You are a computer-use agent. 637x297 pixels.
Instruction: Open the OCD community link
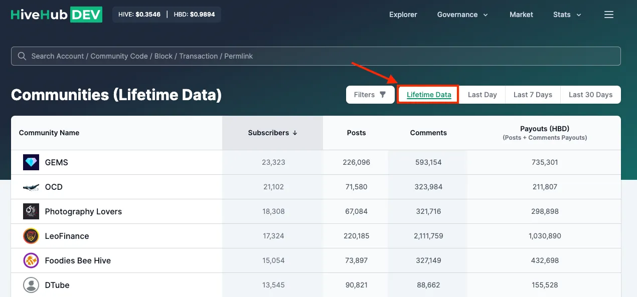pos(54,187)
